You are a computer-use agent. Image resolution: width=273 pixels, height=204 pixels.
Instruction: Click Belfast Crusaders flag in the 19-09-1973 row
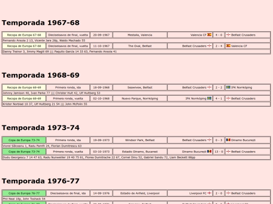click(x=209, y=140)
